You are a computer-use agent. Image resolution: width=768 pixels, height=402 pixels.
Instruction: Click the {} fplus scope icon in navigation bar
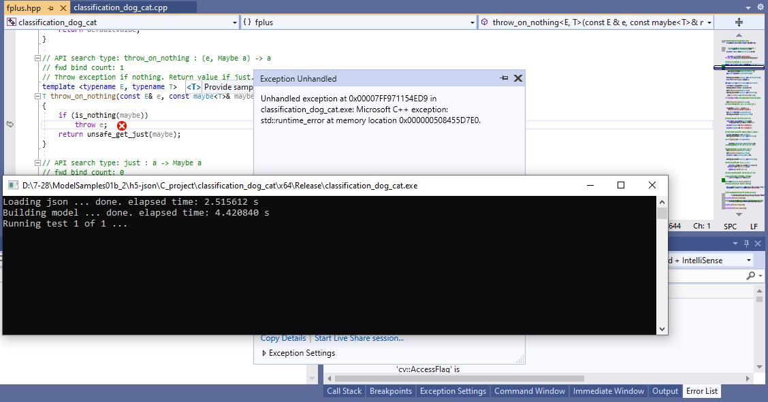point(246,22)
